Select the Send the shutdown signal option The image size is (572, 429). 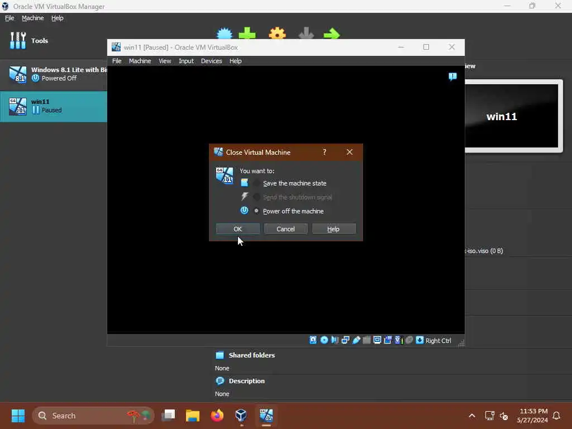[256, 197]
